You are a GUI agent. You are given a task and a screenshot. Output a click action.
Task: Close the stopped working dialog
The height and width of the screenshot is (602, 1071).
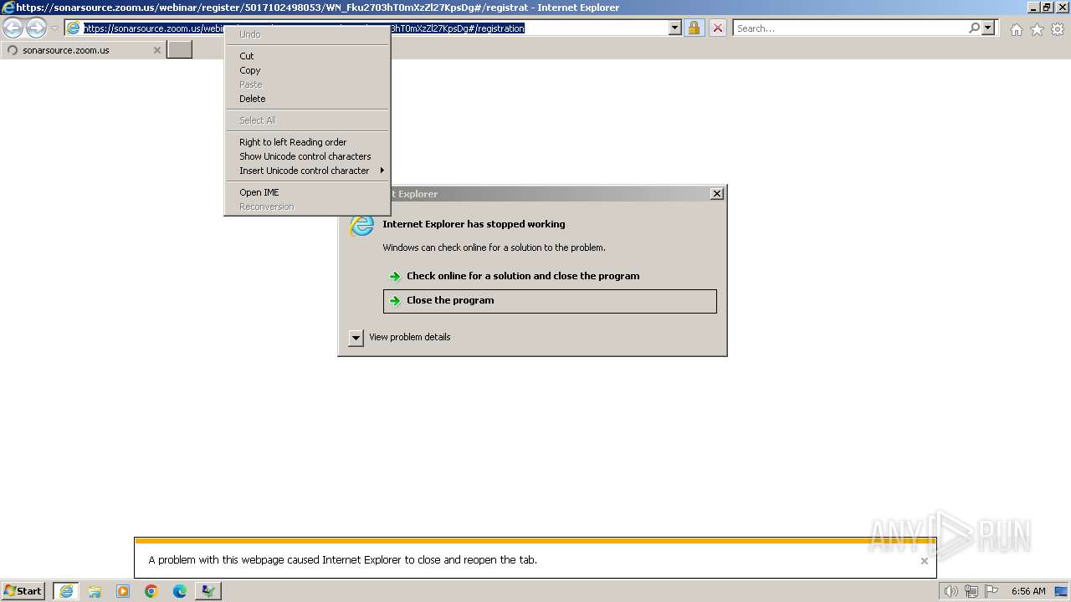[717, 194]
